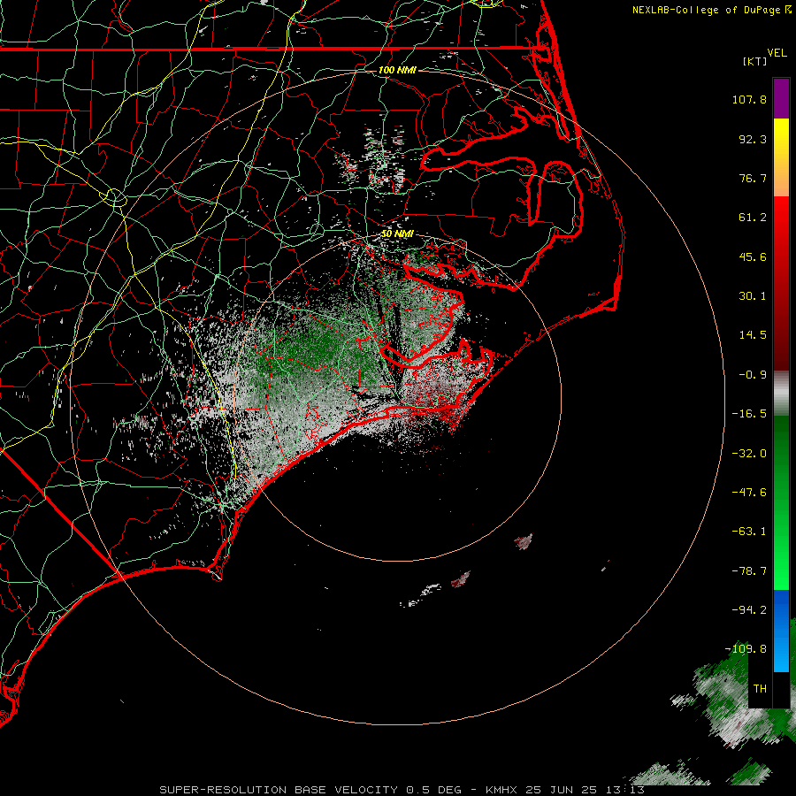Click the blue segment of velocity color bar
This screenshot has height=796, width=796.
(781, 631)
